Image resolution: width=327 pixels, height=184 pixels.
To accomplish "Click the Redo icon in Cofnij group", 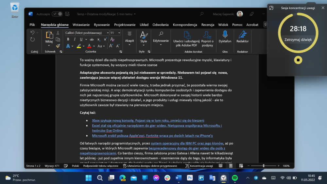I will coord(32,40).
